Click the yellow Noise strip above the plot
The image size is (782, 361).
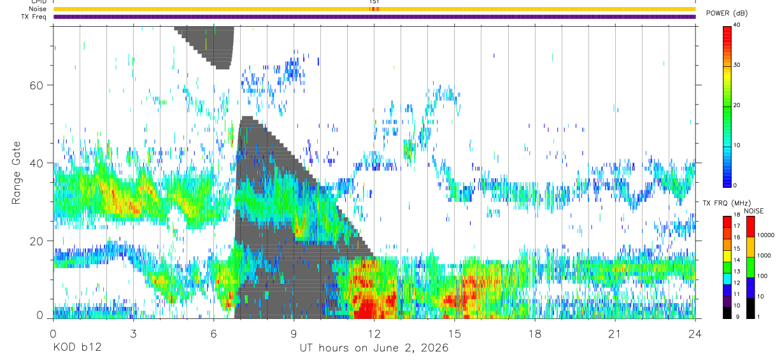pos(374,9)
